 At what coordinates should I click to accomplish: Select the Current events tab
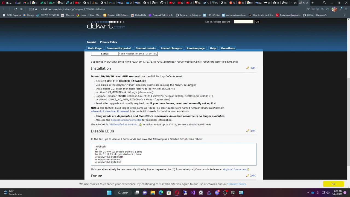[145, 48]
